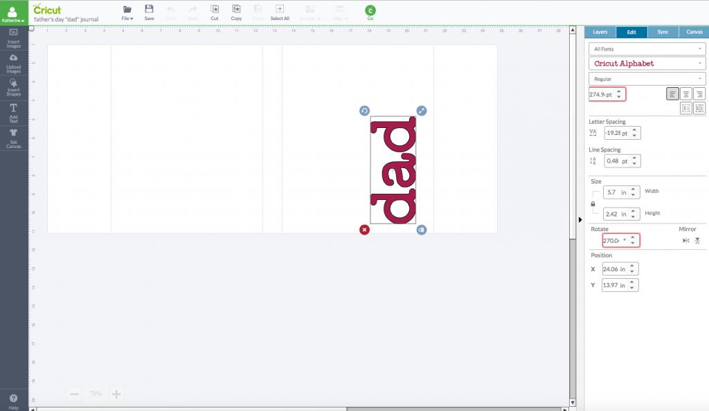Open the File menu
709x411 pixels.
127,13
